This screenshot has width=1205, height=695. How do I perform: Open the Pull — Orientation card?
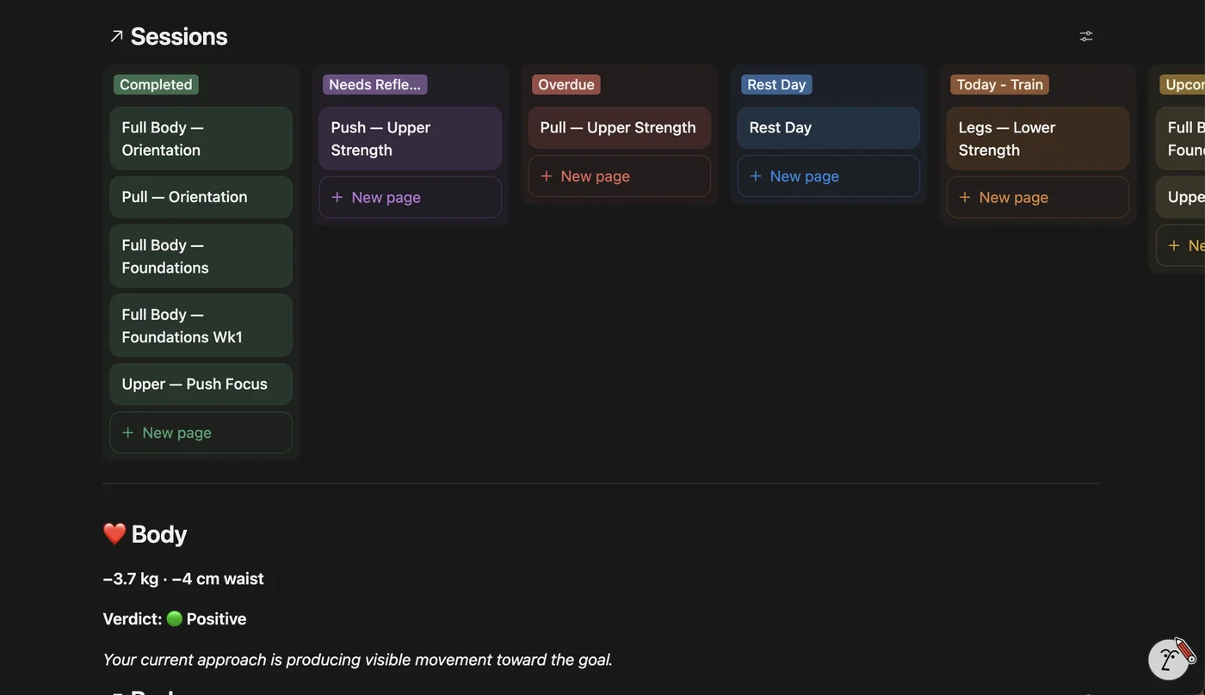201,197
